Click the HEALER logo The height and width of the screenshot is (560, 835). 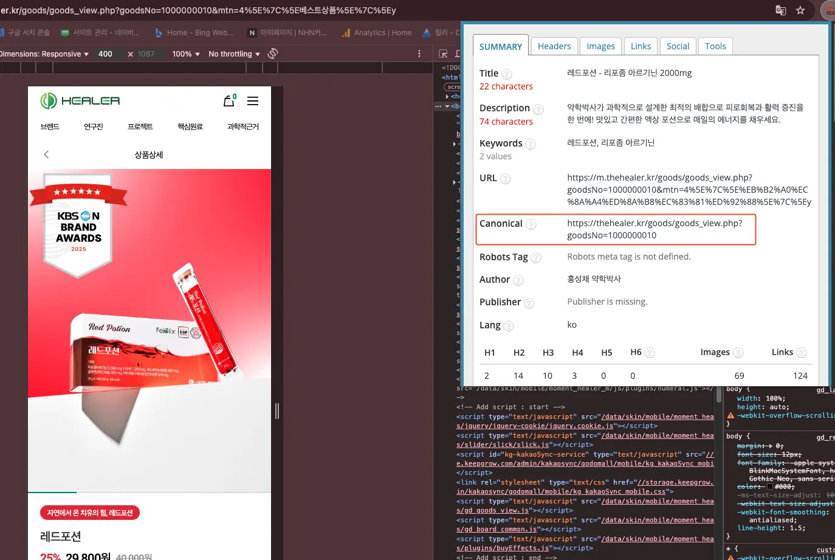(x=80, y=101)
